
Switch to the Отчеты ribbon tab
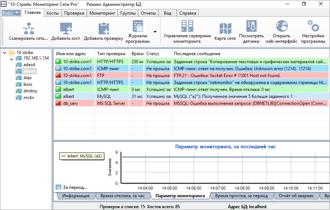coord(148,13)
